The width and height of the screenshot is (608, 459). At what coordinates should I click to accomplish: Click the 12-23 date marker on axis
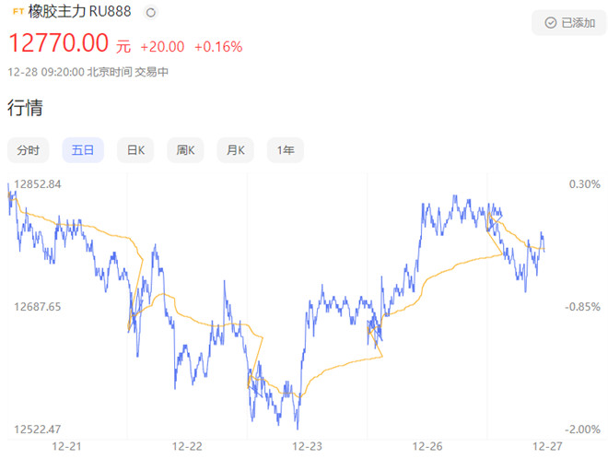click(x=307, y=447)
